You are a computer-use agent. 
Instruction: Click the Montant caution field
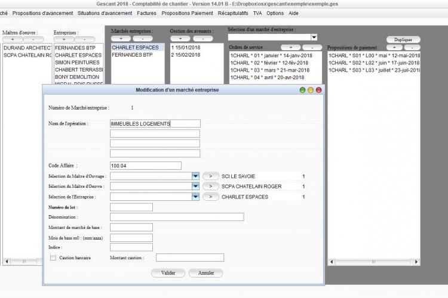[x=190, y=257]
